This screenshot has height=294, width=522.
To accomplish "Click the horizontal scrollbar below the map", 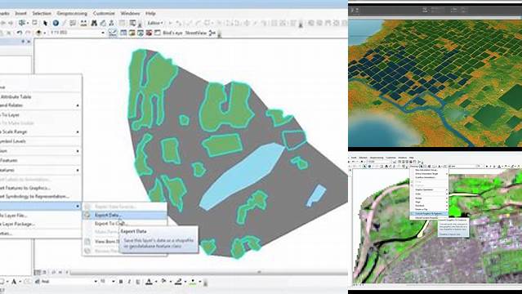I will [x=207, y=272].
